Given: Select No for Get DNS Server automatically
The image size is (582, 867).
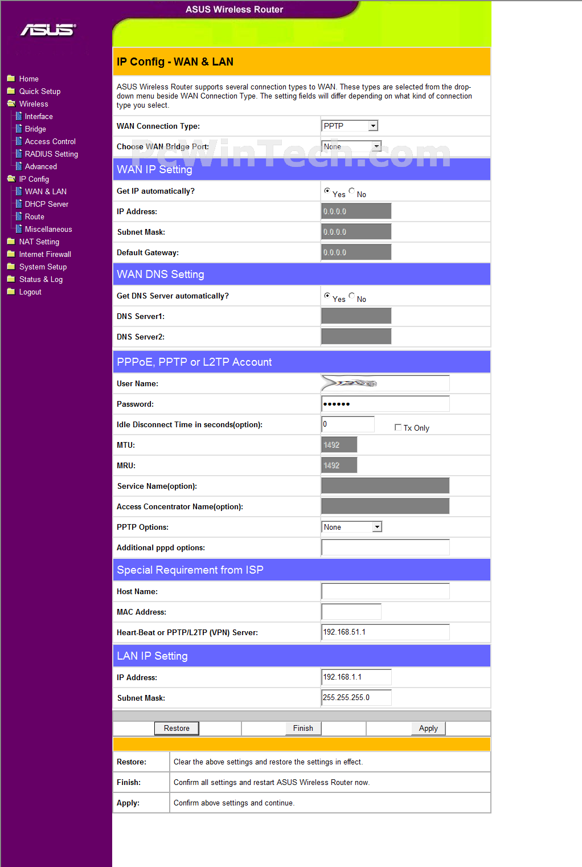Looking at the screenshot, I should tap(352, 296).
